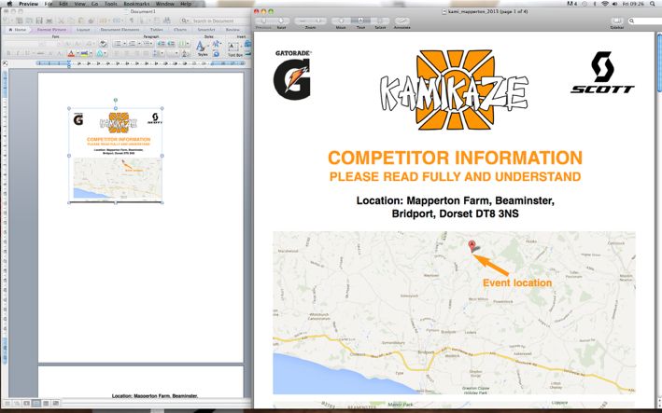Click the Wi-Fi status icon in menu bar
Viewport: 662px width, 413px height.
coord(605,4)
